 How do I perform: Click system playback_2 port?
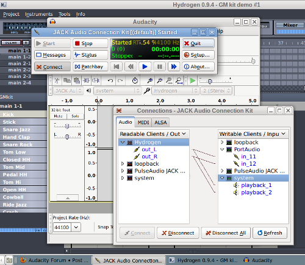tap(256, 193)
